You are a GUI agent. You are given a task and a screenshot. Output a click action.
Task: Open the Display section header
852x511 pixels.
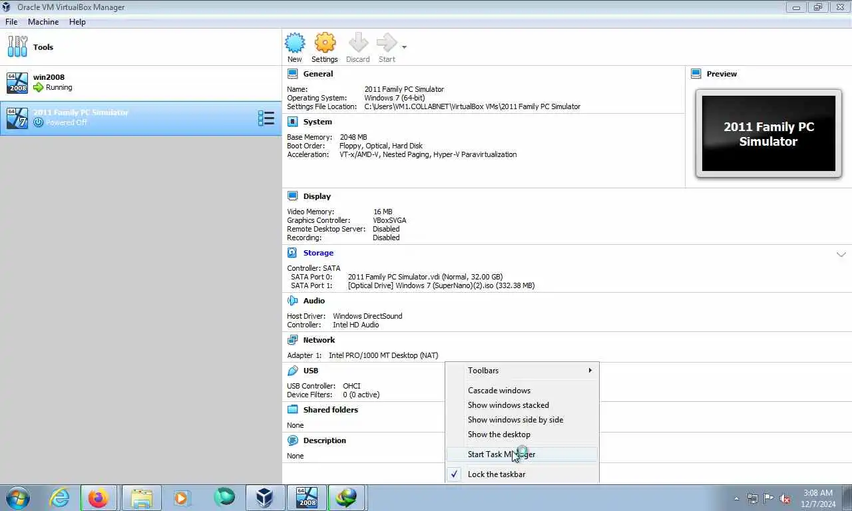coord(317,196)
